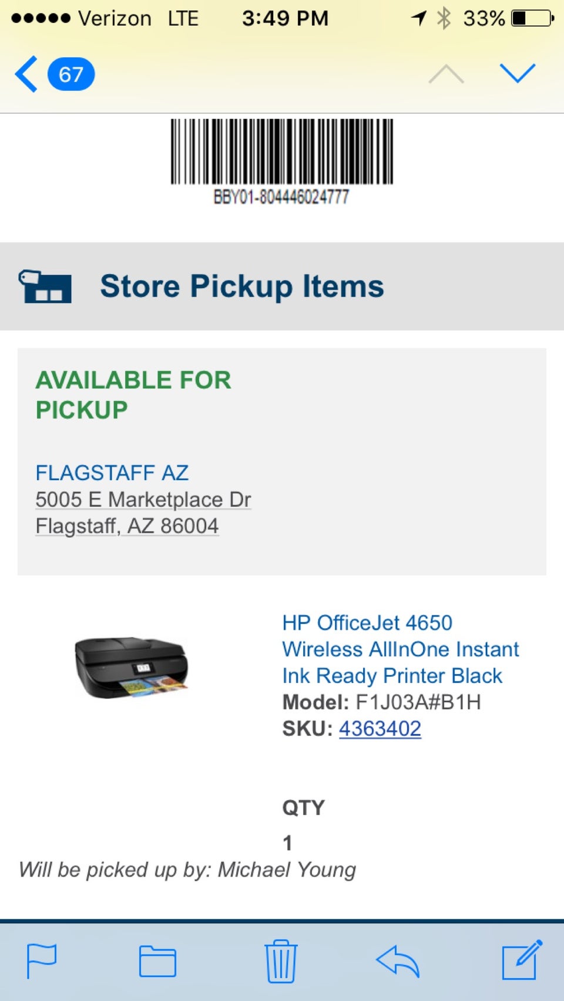Tap the 5005 E Marketplace Dr address
Viewport: 564px width, 1001px height.
[x=143, y=500]
